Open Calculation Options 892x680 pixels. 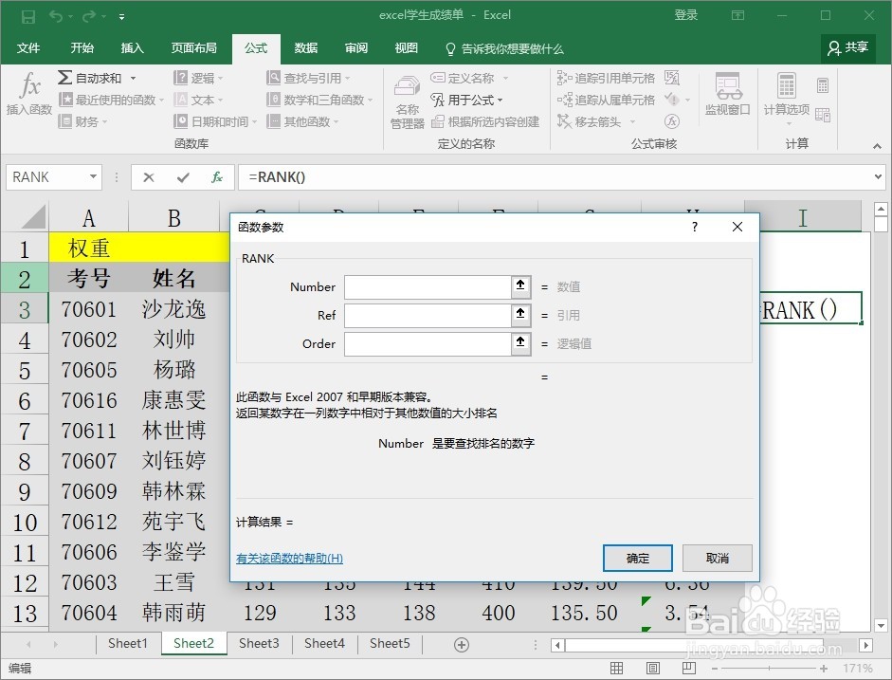786,99
